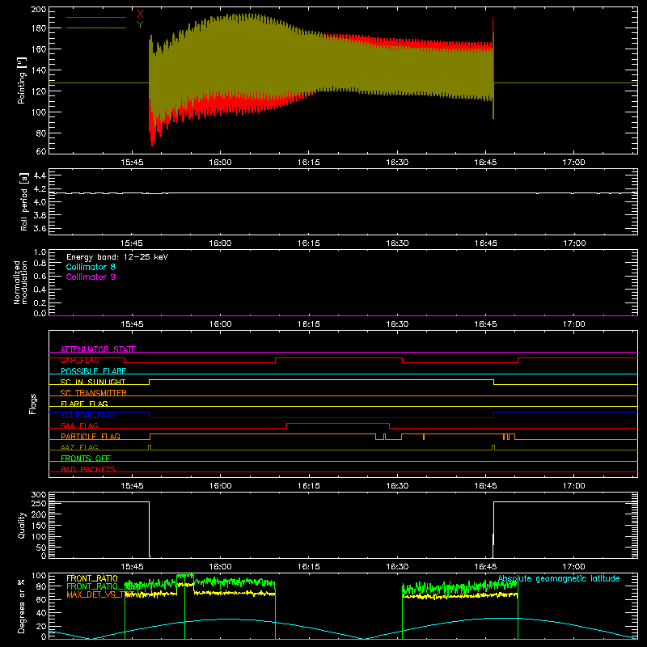The height and width of the screenshot is (647, 647).
Task: Click the 17:00 time label under Pointing plot
Action: [574, 163]
